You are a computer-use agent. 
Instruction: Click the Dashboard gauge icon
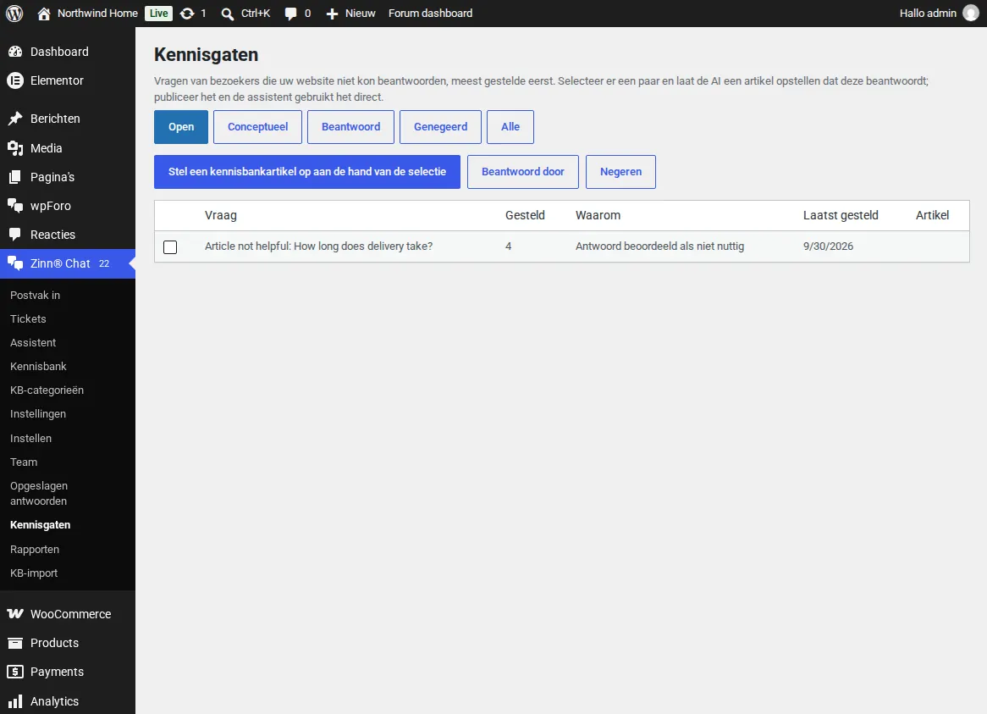15,52
